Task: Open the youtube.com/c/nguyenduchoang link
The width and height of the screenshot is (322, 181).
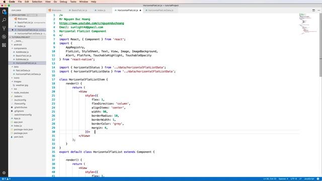Action: pos(92,23)
